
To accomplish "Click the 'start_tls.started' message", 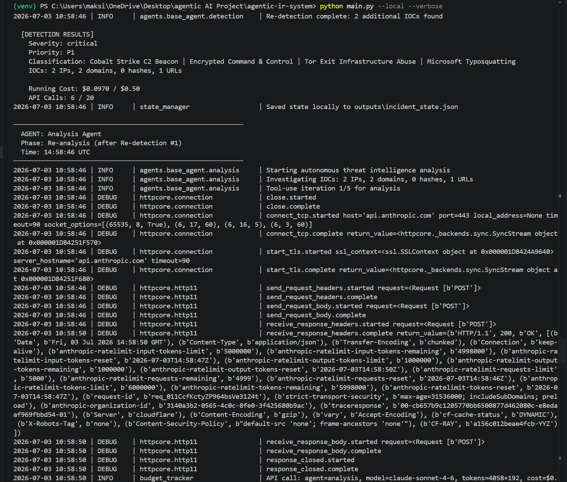I will click(x=299, y=251).
